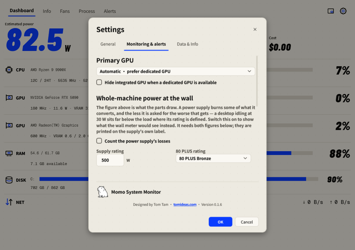
Task: Confirm settings with OK button
Action: coord(220,222)
